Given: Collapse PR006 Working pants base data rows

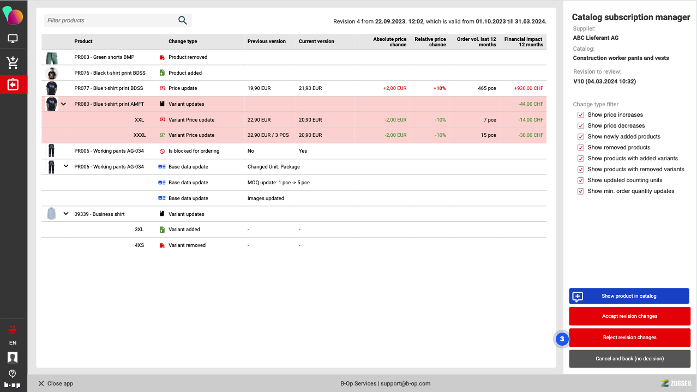Looking at the screenshot, I should coord(66,166).
